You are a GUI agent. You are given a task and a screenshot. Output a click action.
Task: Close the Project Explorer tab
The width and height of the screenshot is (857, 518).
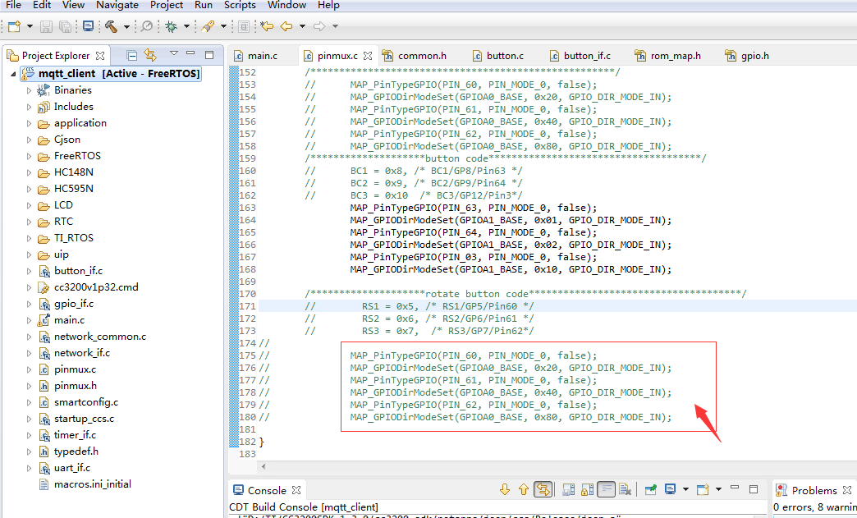tap(100, 56)
